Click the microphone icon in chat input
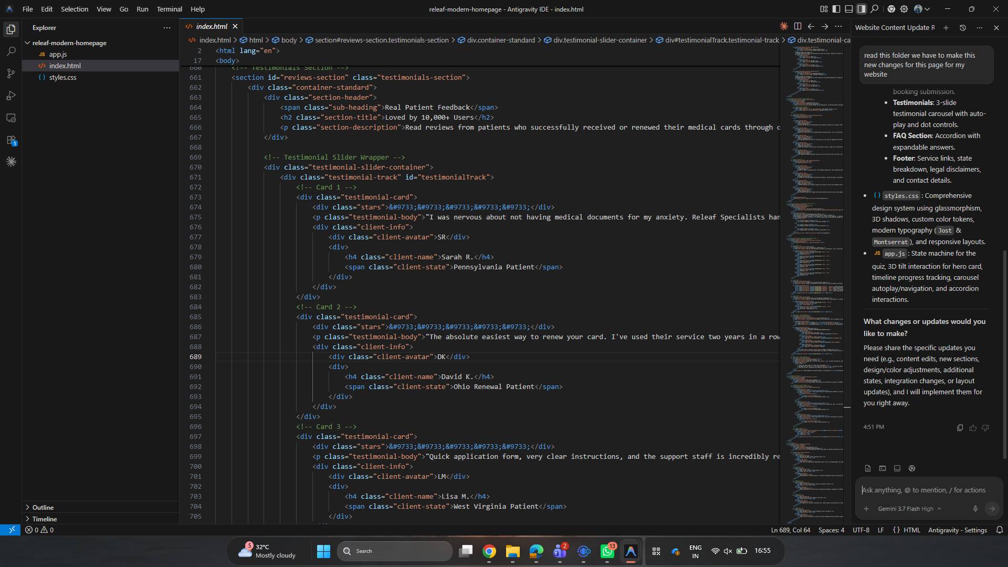The image size is (1008, 567). (975, 509)
